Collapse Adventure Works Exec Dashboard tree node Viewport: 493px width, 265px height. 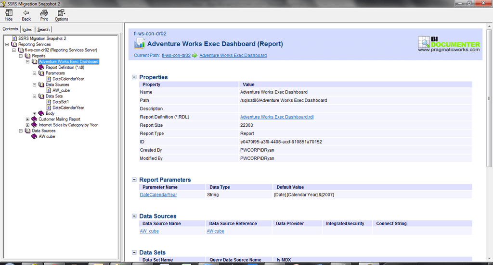click(27, 61)
